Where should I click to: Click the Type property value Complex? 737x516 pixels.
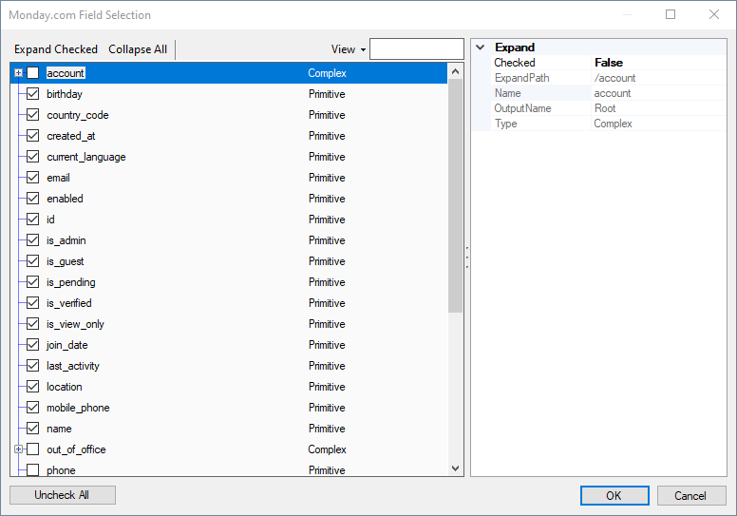coord(613,124)
